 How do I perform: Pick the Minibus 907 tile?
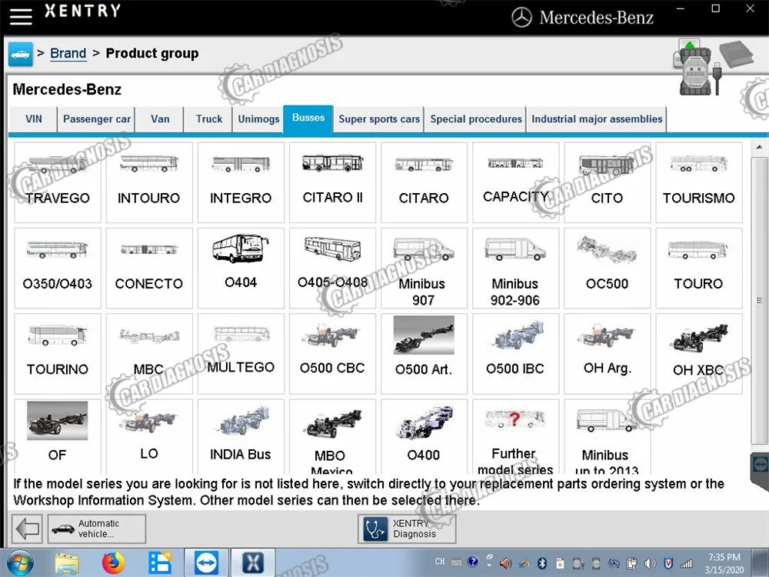click(424, 268)
